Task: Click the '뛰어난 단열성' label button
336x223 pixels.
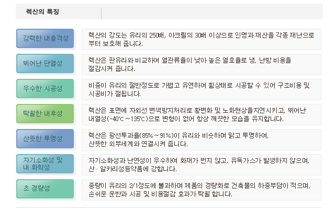Action: pyautogui.click(x=45, y=64)
